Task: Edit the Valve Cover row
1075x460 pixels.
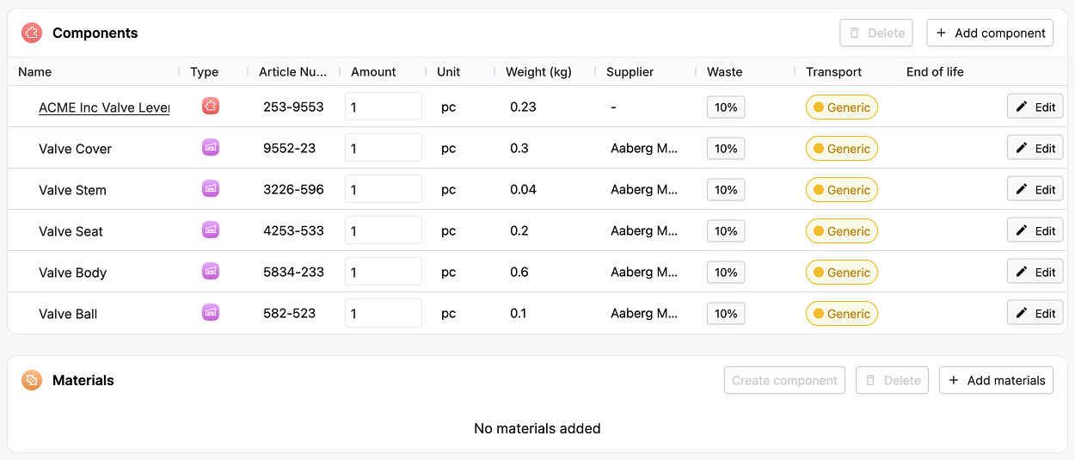Action: 1035,148
